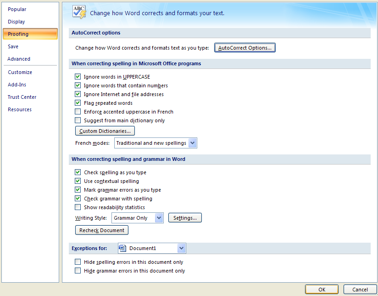Click the ABC proofing checkmark icon
The height and width of the screenshot is (296, 378).
(x=79, y=12)
